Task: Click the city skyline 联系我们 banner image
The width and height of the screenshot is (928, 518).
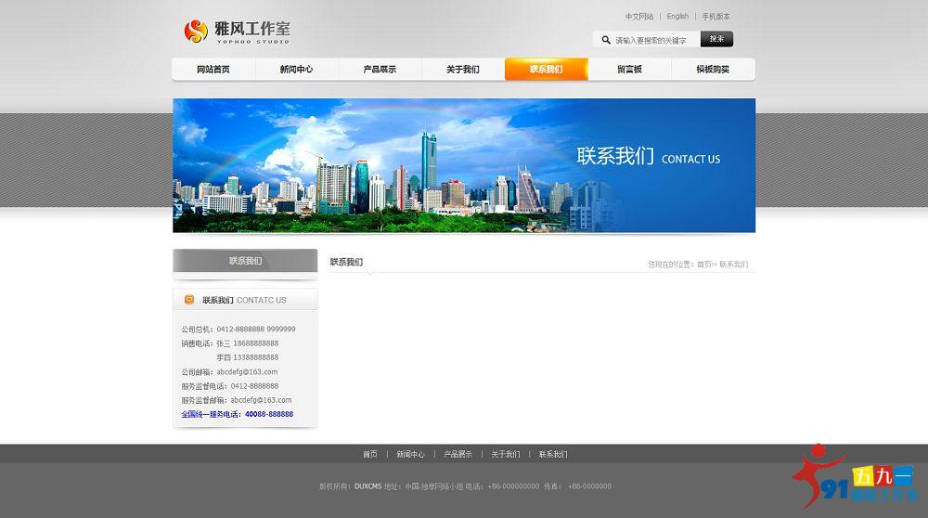Action: (x=464, y=165)
